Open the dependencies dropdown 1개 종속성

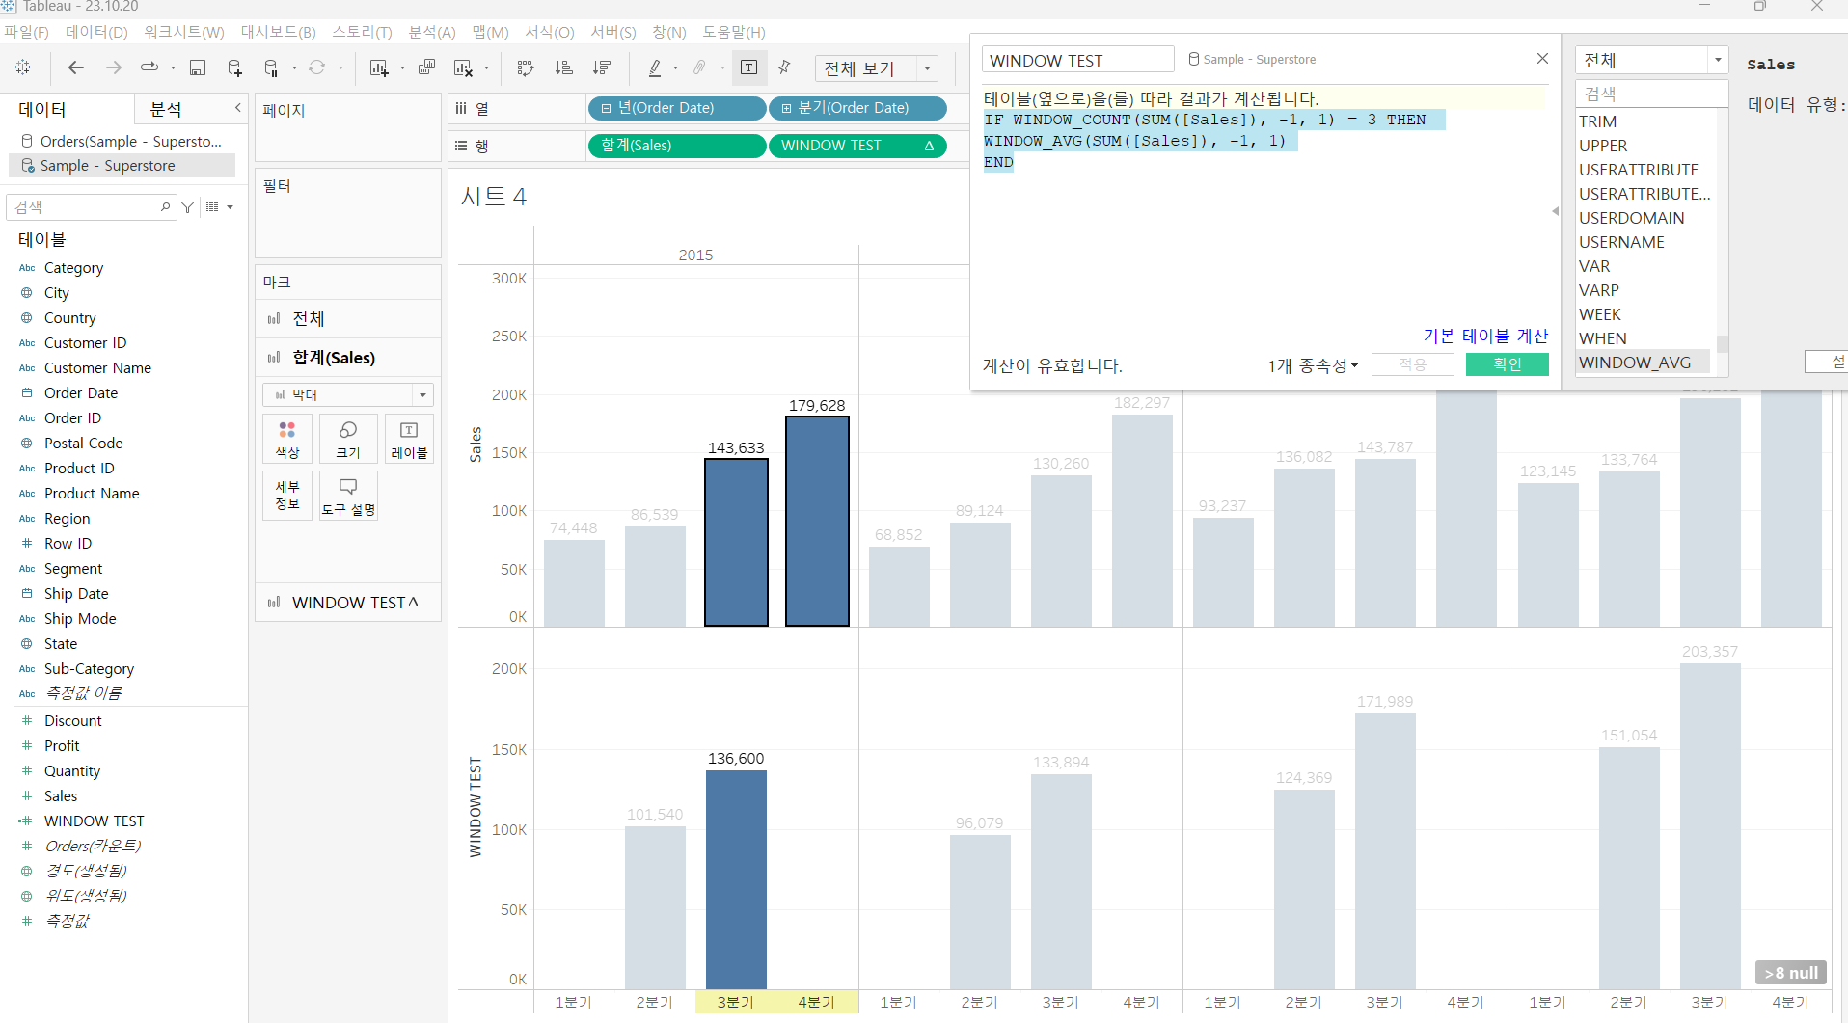[1313, 365]
